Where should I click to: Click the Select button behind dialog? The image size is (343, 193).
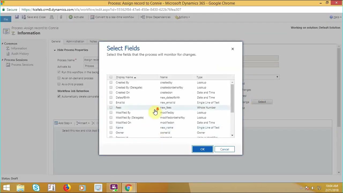(262, 102)
